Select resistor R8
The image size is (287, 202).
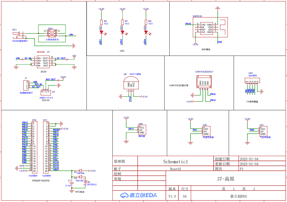146,22
